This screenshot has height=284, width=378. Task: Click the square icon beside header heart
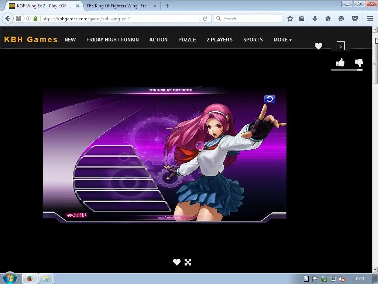tap(341, 46)
